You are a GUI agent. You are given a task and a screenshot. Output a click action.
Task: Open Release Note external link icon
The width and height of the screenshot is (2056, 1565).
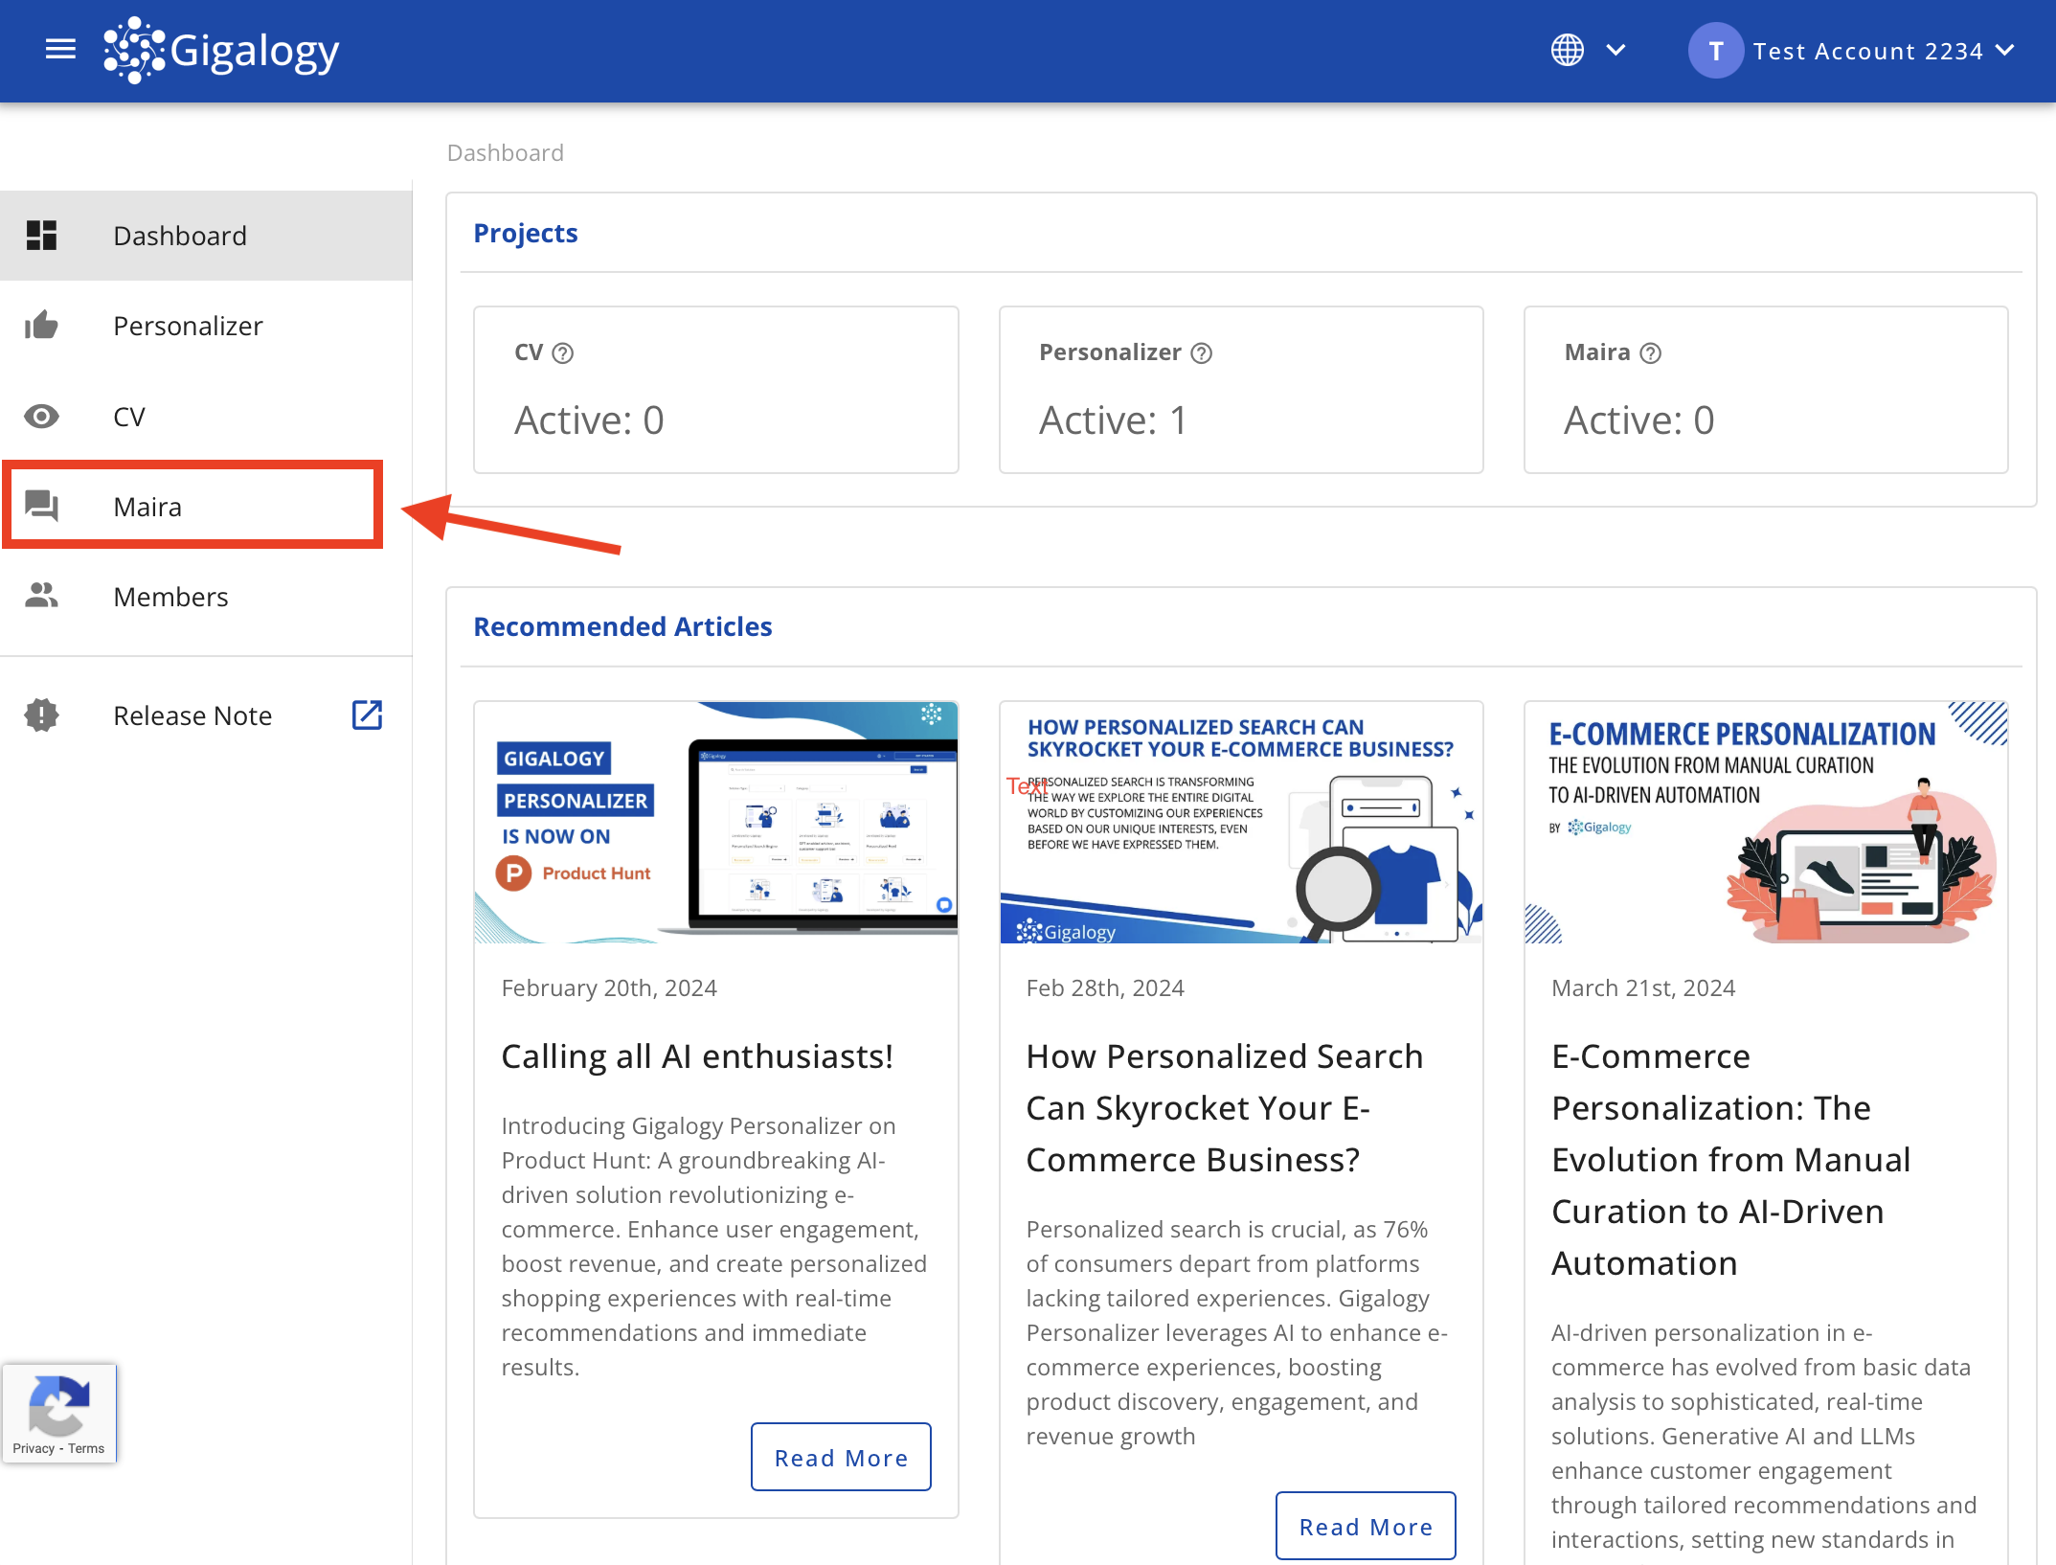[367, 715]
